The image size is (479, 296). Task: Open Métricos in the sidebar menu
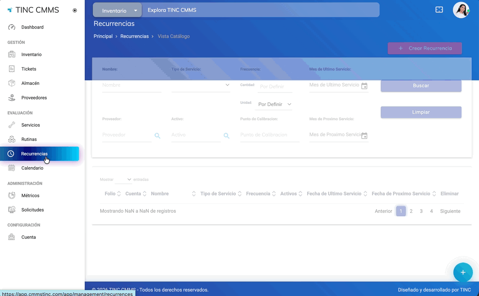click(30, 196)
